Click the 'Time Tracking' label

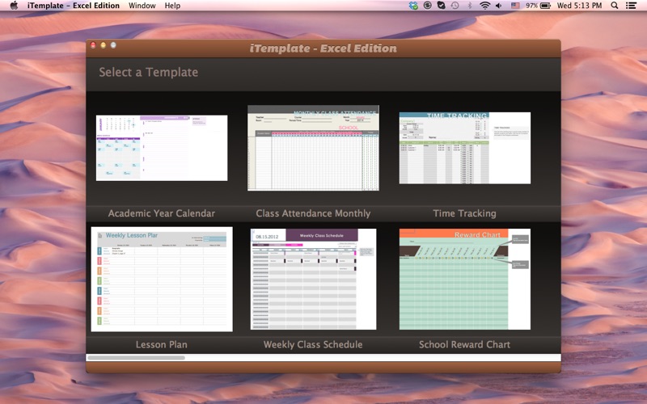coord(464,213)
